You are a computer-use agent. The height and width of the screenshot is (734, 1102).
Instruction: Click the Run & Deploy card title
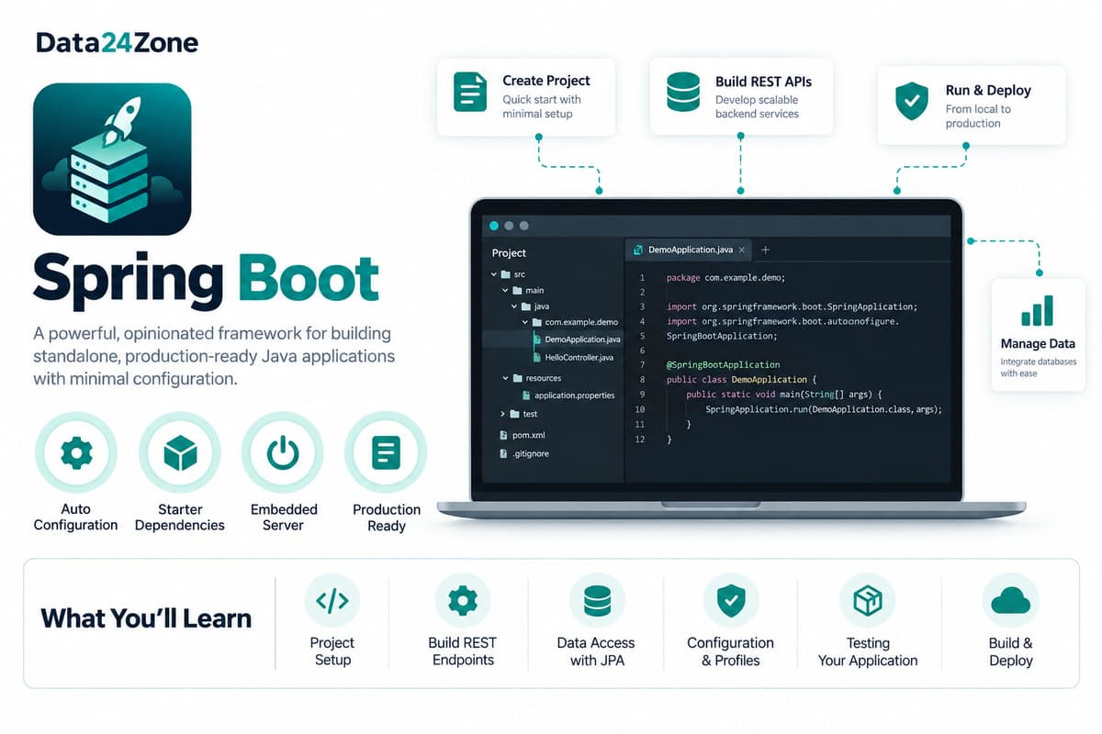[x=988, y=90]
